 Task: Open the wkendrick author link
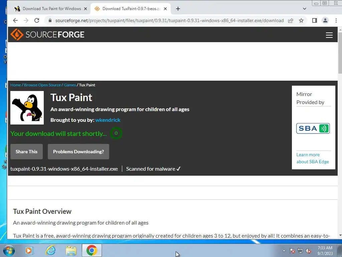coord(108,120)
